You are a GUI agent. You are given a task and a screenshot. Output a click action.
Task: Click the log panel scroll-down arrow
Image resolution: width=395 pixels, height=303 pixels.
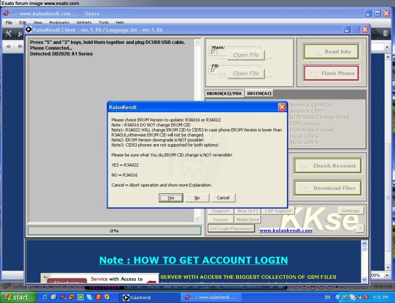pos(197,219)
